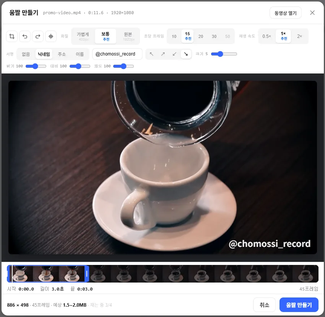Set frames per second to 30
The height and width of the screenshot is (317, 325).
pos(214,36)
